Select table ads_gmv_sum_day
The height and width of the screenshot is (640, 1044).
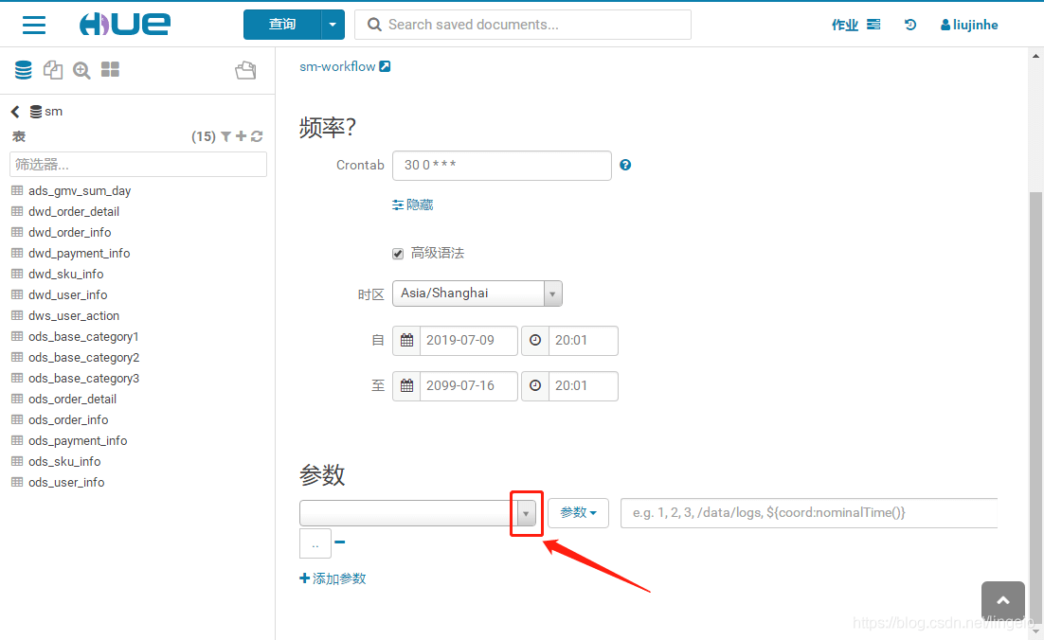[x=80, y=191]
